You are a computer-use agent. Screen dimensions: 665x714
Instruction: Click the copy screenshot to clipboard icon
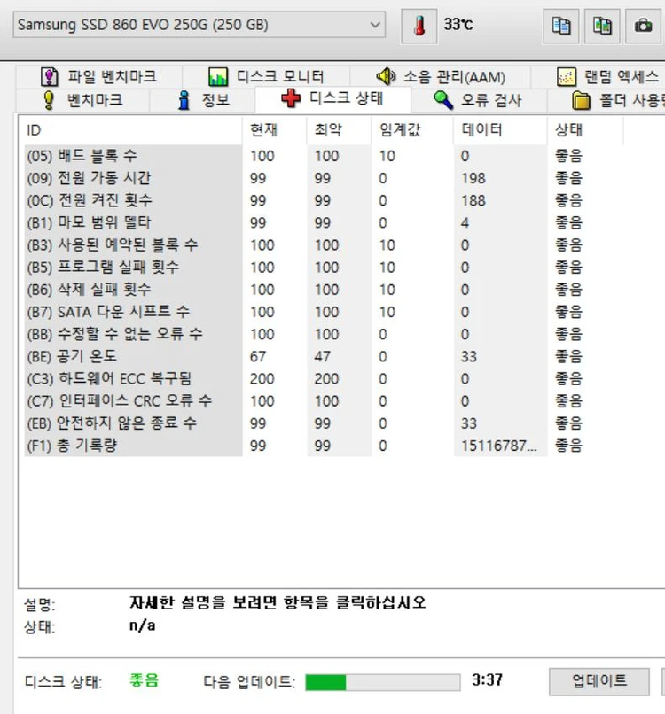[x=602, y=26]
